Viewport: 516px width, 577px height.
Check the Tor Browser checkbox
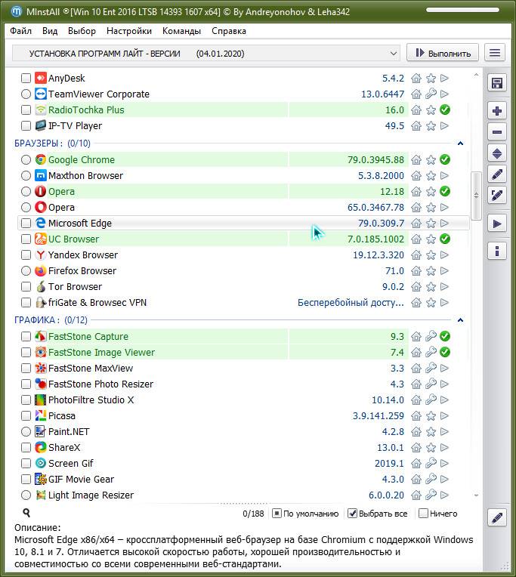[x=26, y=287]
